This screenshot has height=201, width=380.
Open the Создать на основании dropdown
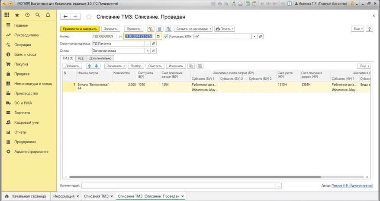point(193,29)
